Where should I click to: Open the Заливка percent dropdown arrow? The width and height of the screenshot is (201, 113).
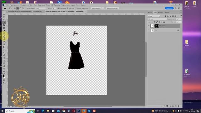[x=181, y=22]
